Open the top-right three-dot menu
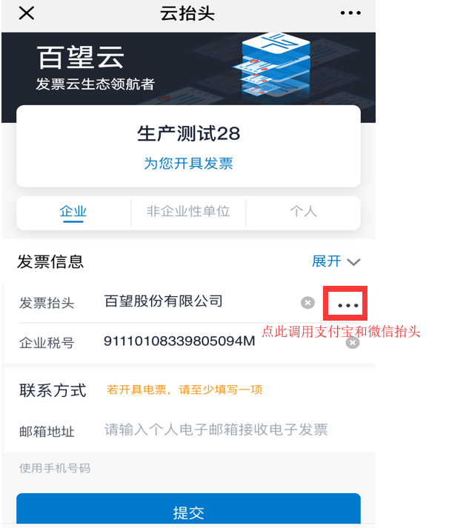Image resolution: width=469 pixels, height=528 pixels. point(350,13)
